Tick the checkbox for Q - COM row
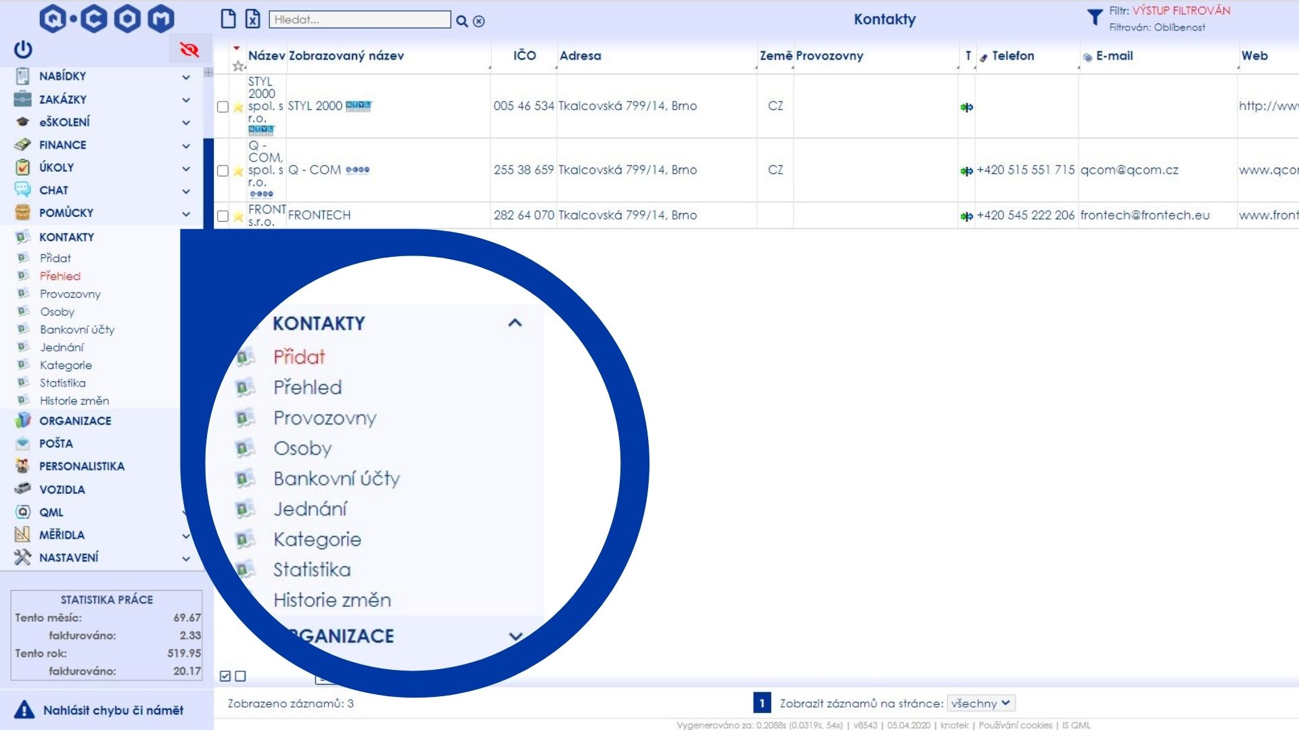 point(222,171)
